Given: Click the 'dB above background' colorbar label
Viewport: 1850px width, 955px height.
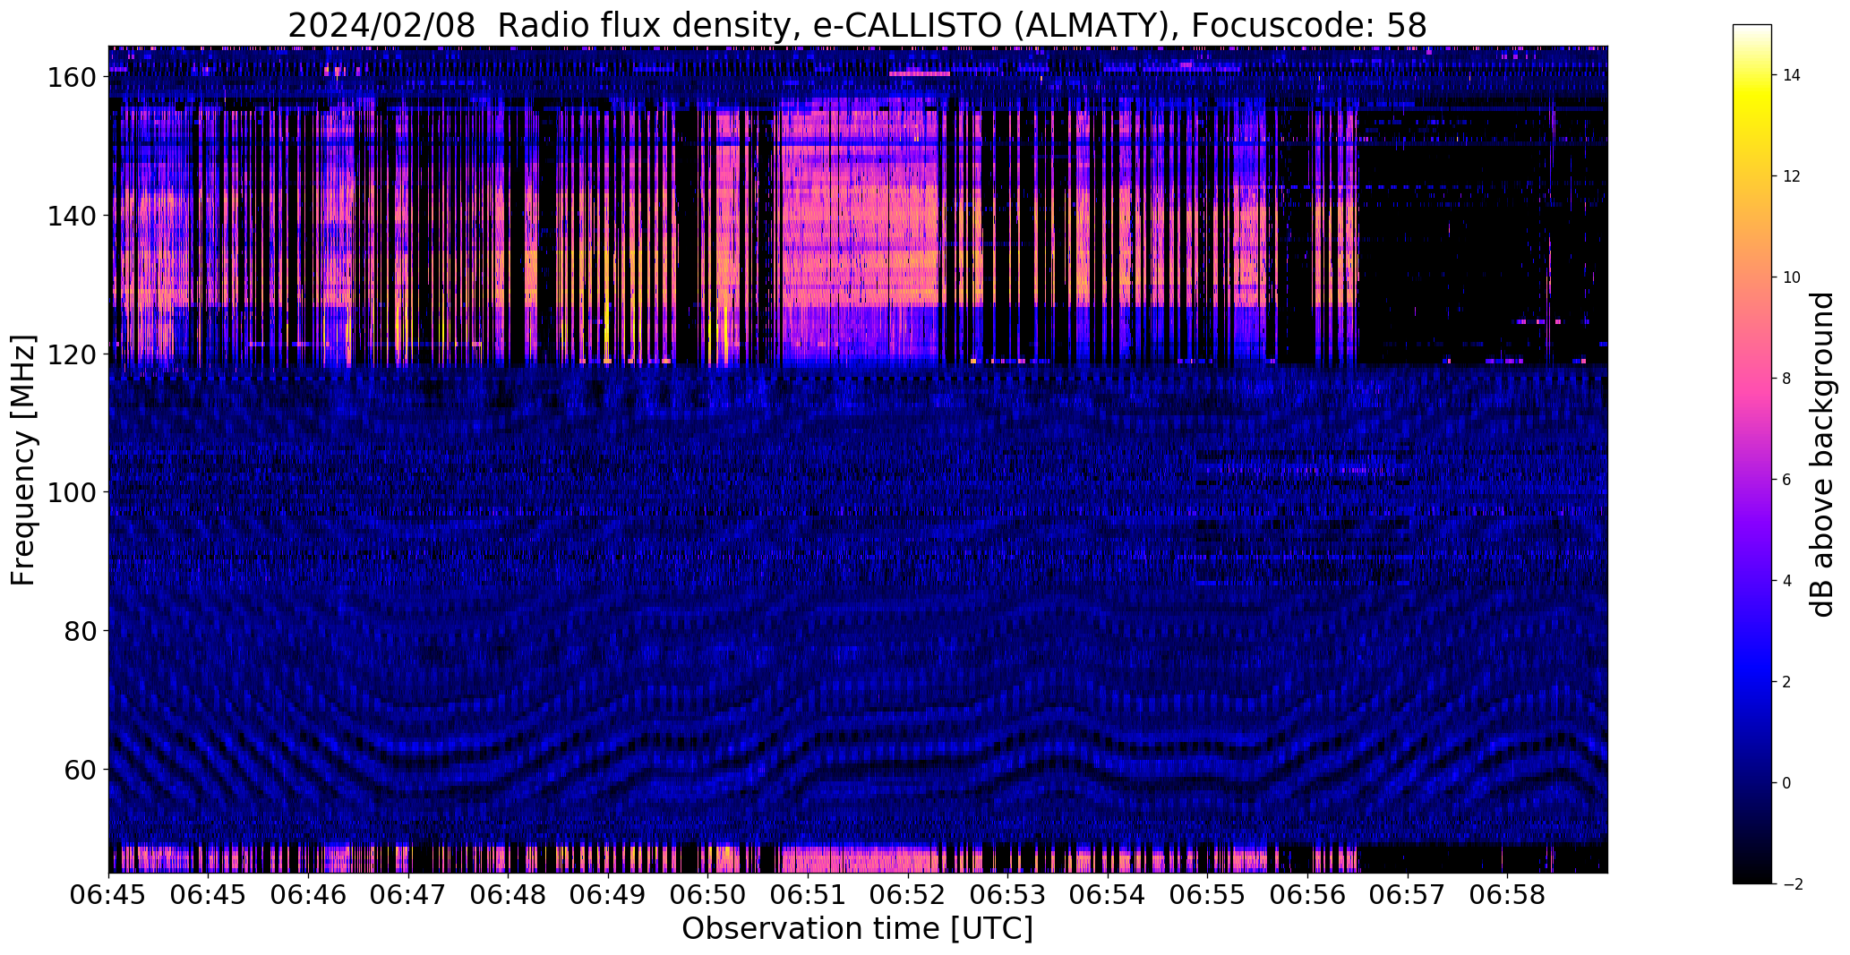Looking at the screenshot, I should (x=1822, y=454).
